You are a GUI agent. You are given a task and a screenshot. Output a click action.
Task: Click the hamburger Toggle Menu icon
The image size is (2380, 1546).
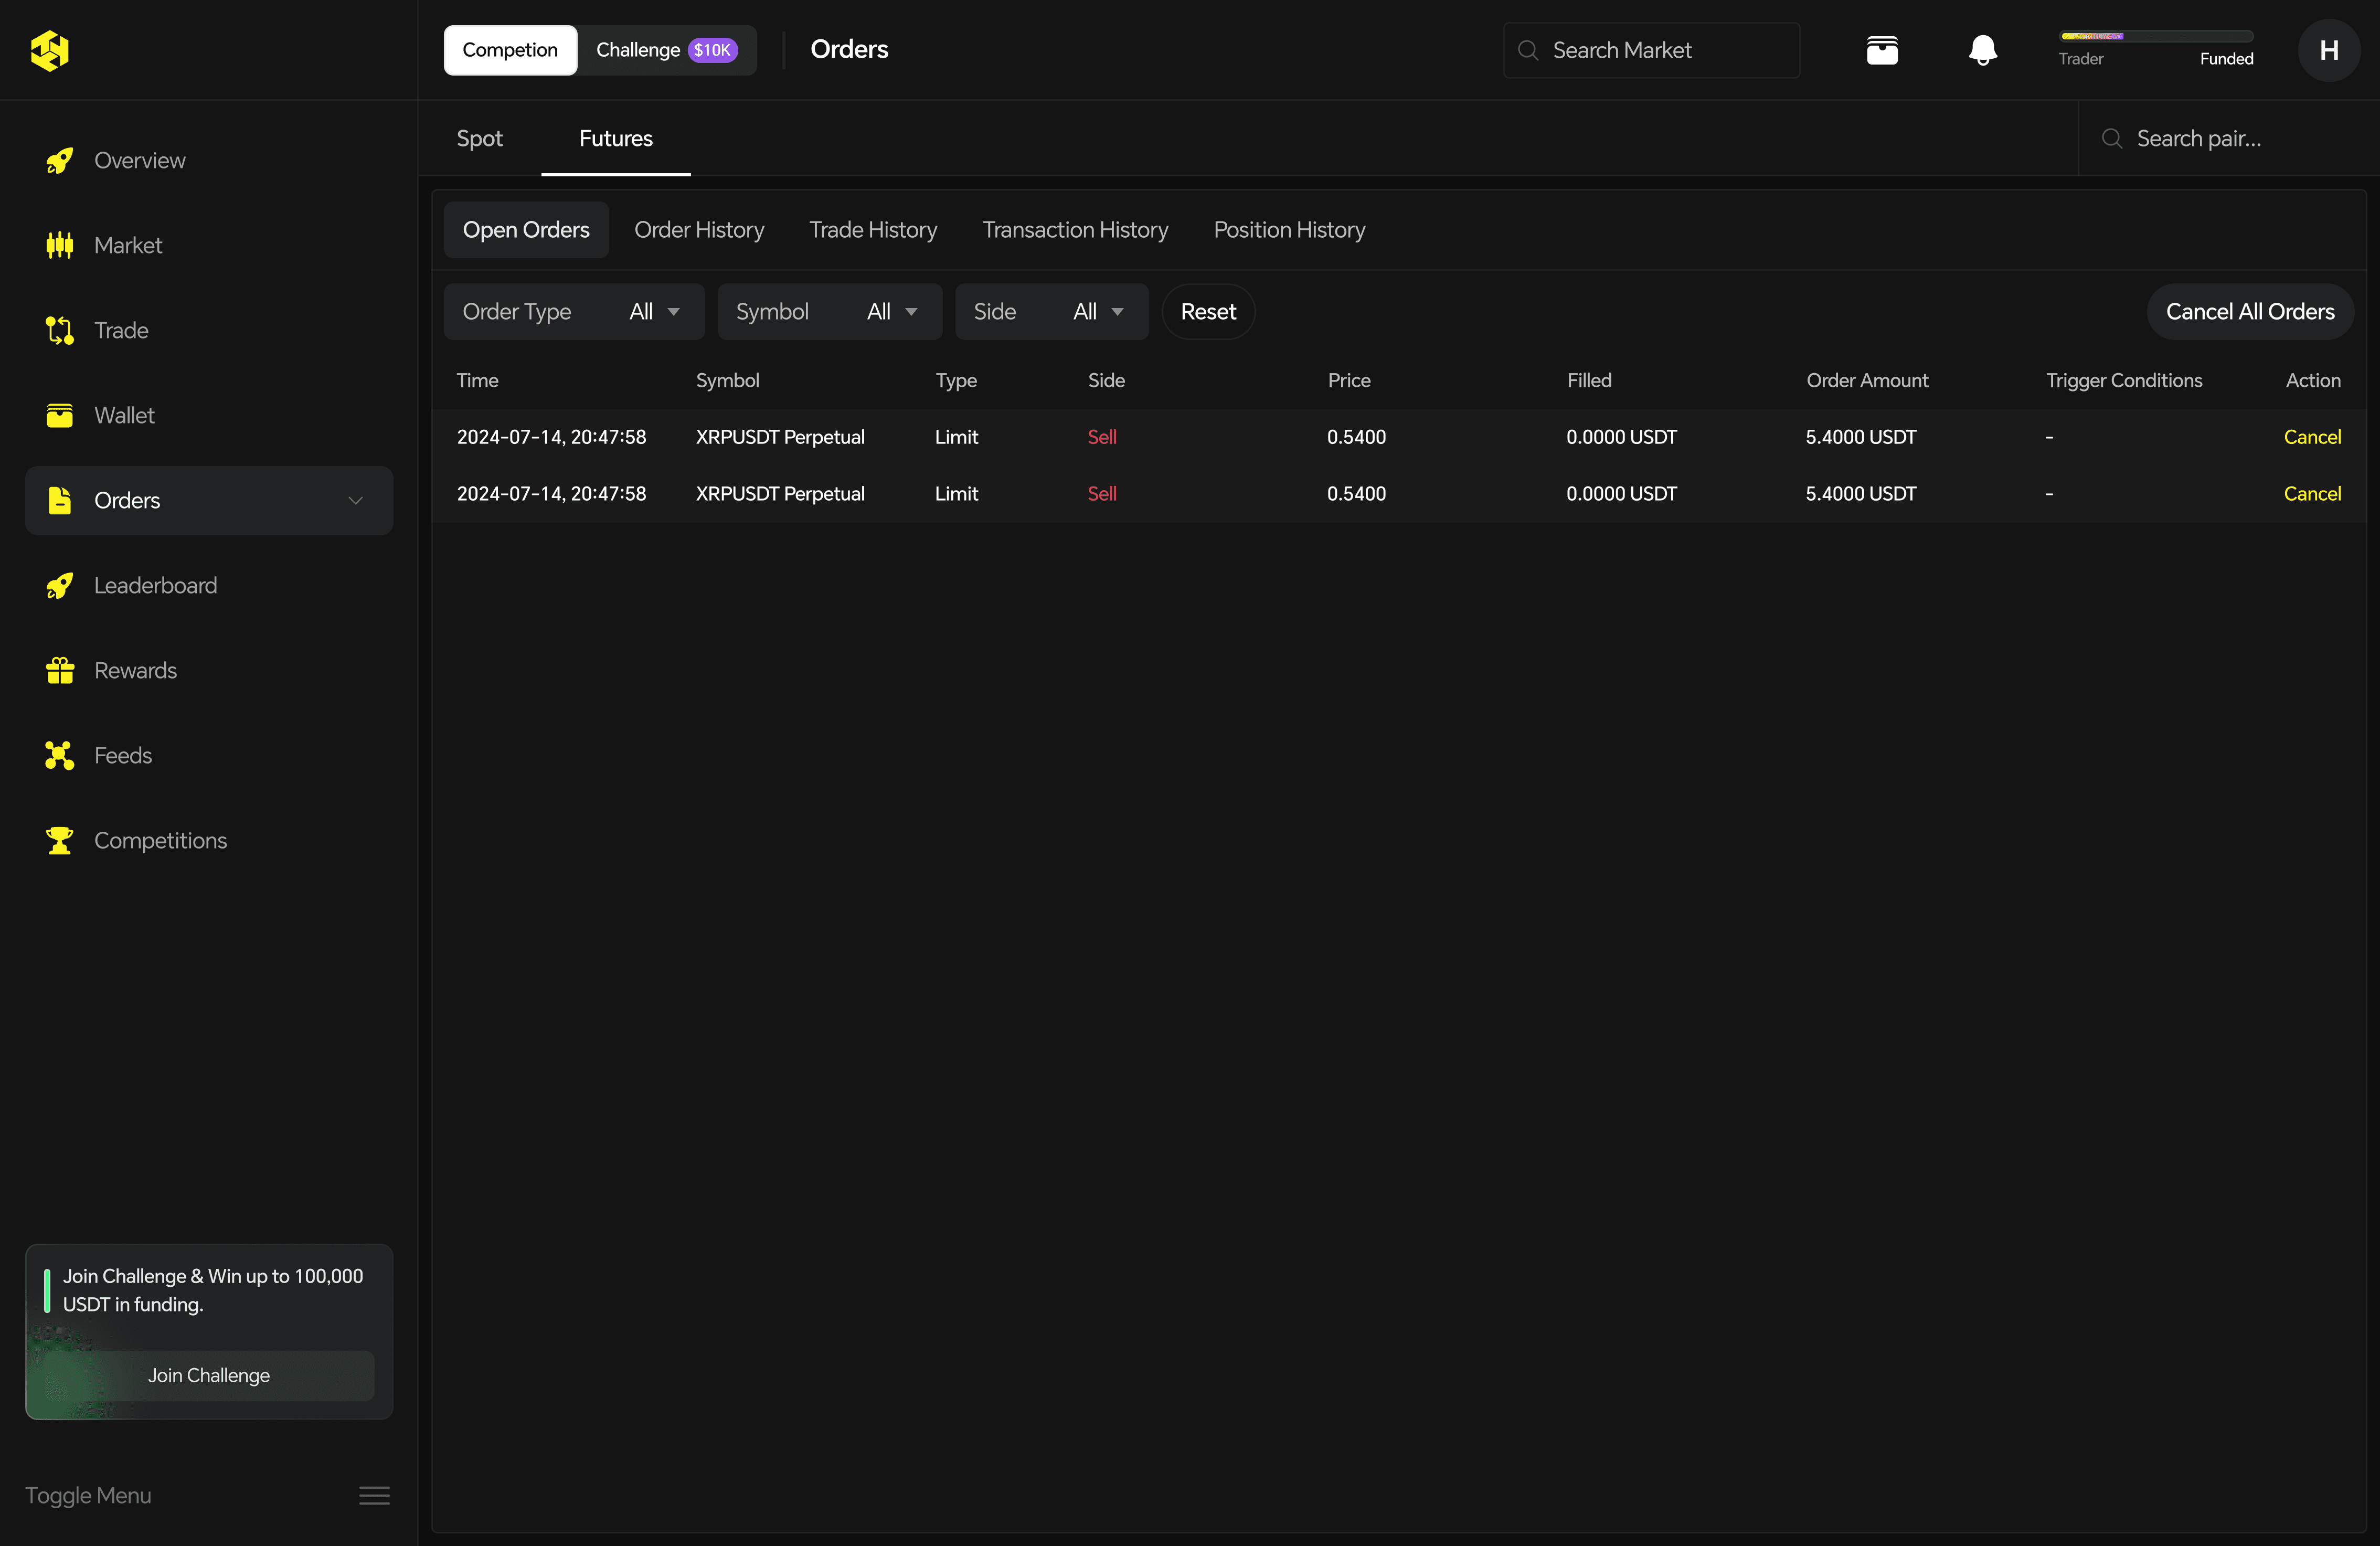pyautogui.click(x=374, y=1495)
